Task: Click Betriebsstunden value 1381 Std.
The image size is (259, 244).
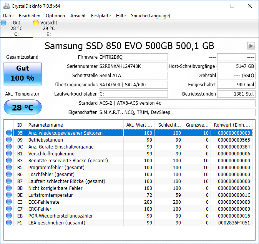Action: click(x=236, y=94)
